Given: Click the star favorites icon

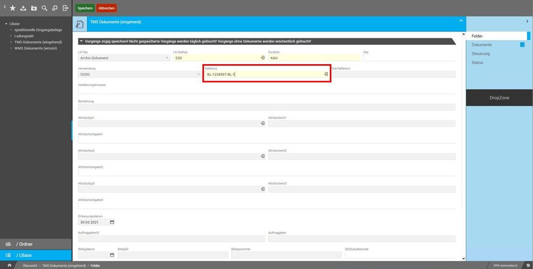Looking at the screenshot, I should [13, 8].
